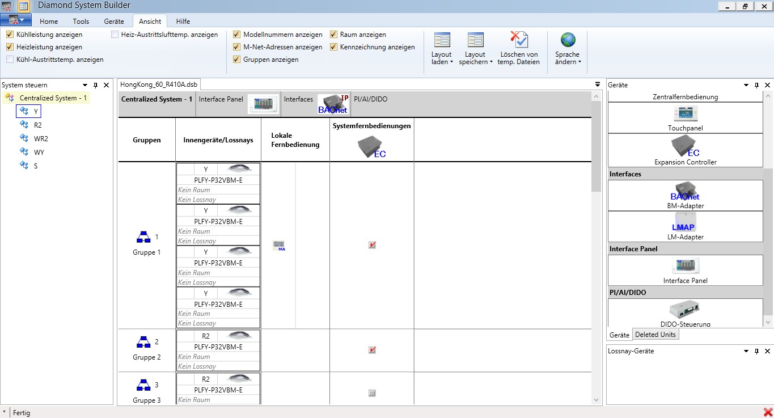Enable Heiz-Austrittslufttemp. anzeigen checkbox

[x=115, y=35]
